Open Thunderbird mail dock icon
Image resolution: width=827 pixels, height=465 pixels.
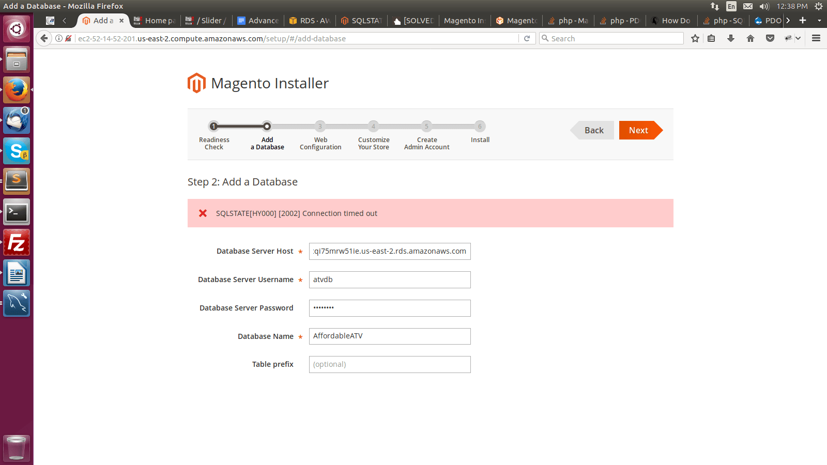[17, 120]
